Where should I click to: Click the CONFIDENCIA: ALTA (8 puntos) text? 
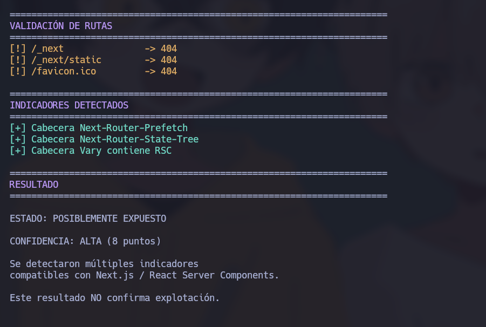click(x=85, y=241)
